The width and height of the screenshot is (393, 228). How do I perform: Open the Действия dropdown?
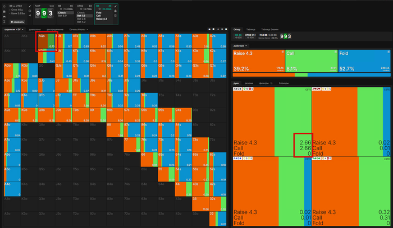coord(240,46)
